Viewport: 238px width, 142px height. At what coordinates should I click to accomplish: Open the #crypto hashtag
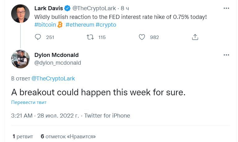pos(106,25)
